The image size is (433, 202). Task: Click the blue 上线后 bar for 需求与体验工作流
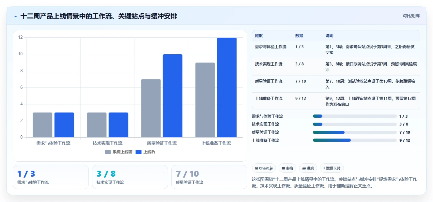(64, 125)
